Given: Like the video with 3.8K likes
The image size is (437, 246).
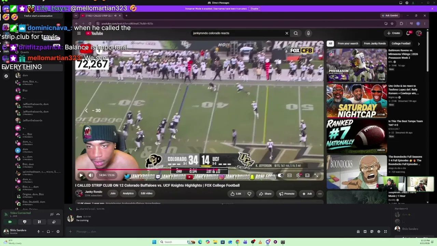Looking at the screenshot, I should [x=236, y=194].
